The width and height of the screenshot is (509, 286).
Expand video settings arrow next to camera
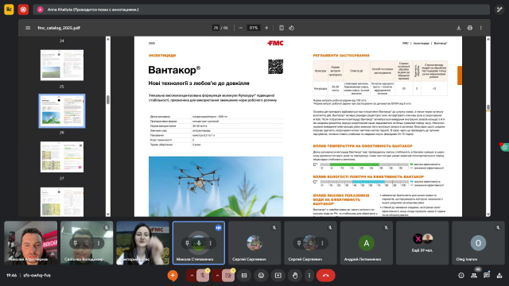pos(217,276)
